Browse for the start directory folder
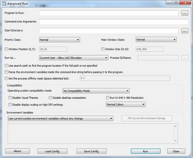Viewport: 193px width, 158px height. point(185,31)
